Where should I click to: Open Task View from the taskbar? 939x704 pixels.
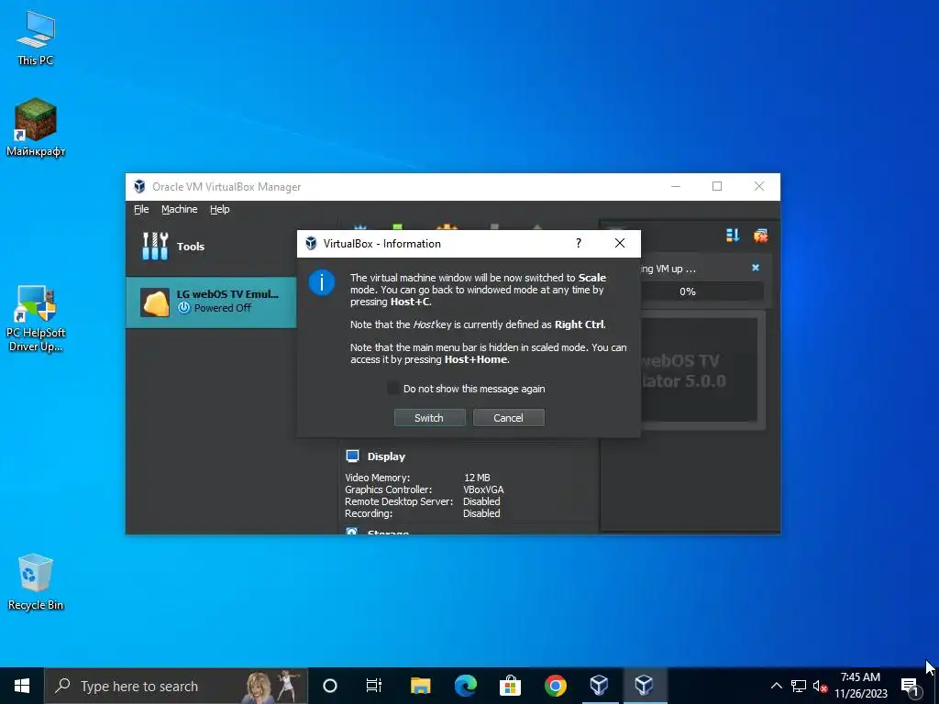click(x=374, y=686)
